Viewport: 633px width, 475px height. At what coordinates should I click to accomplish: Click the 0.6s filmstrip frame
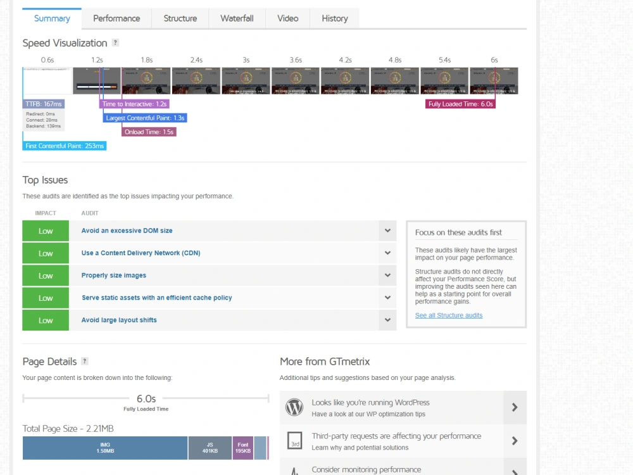47,81
